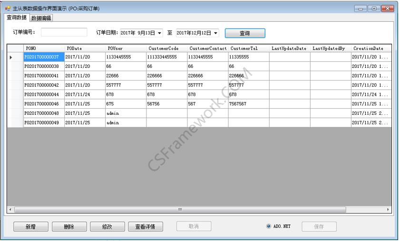Viewport: 400px width, 241px height.
Task: Open details with 查看详情 button
Action: 146,227
